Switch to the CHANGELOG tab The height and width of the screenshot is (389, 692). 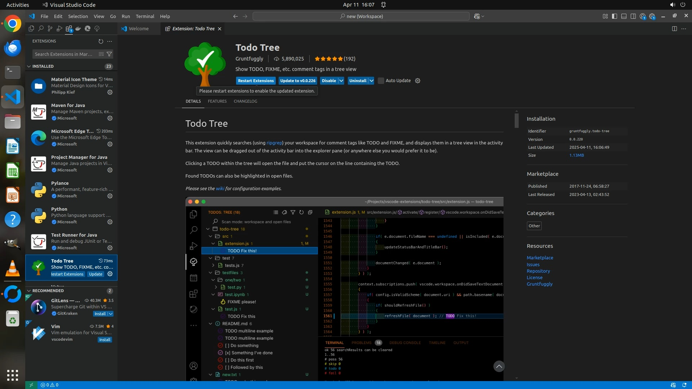245,101
